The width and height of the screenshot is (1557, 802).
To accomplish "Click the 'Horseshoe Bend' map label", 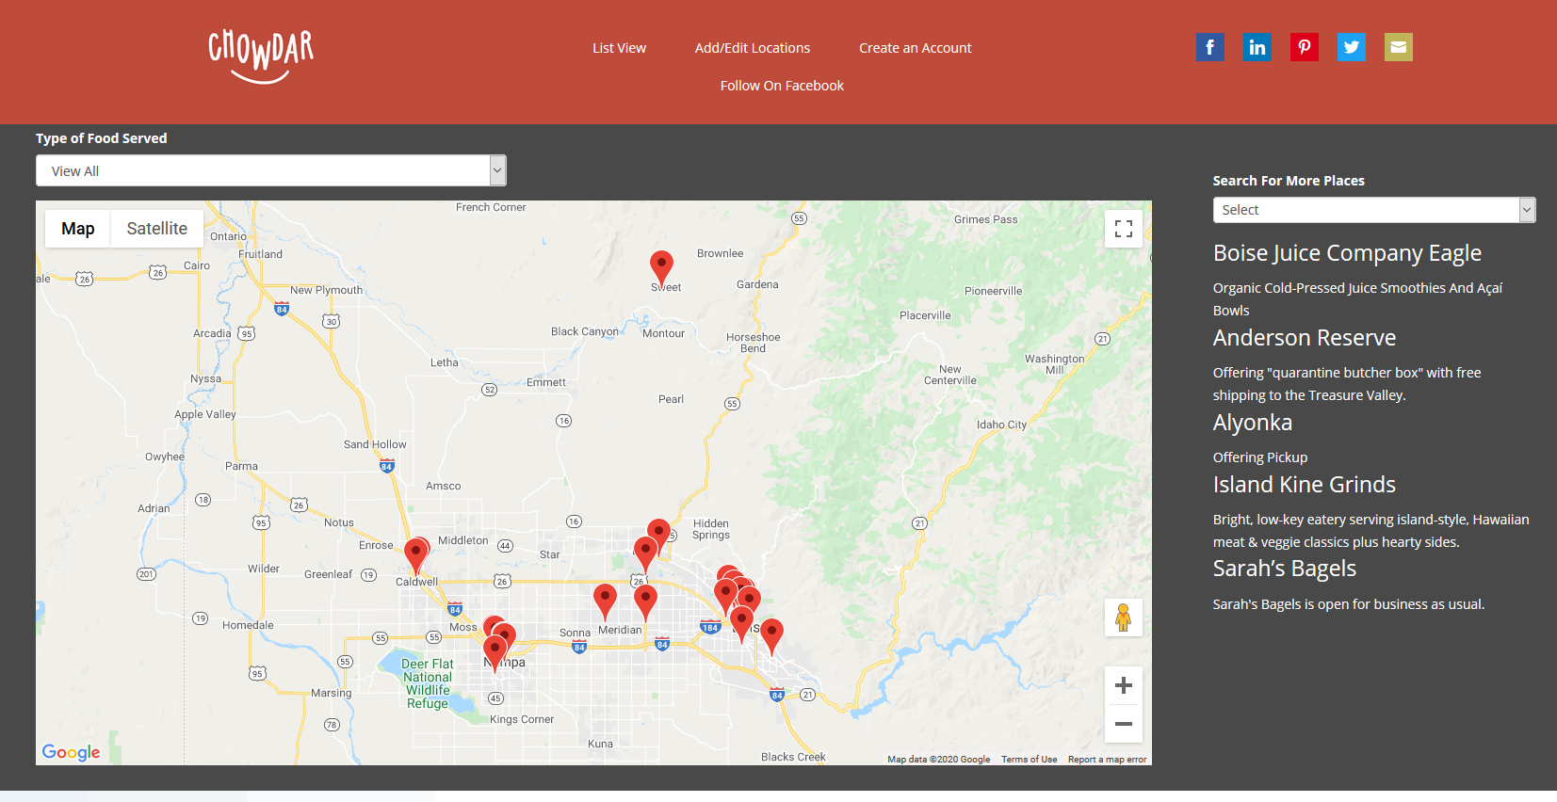I will [754, 343].
